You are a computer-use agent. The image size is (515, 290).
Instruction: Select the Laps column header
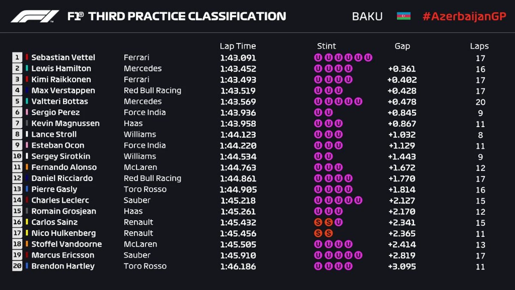[x=479, y=46]
